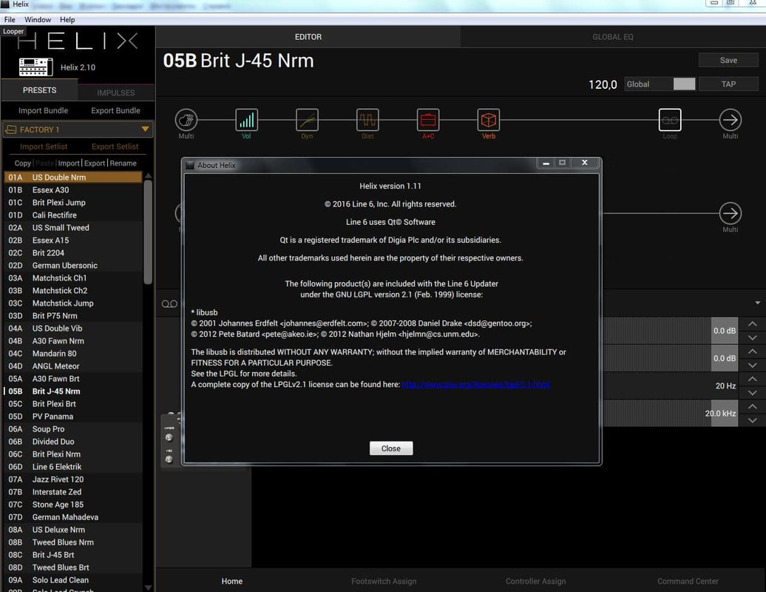Decrease the 20 Hz value
Viewport: 766px width, 592px height.
753,392
